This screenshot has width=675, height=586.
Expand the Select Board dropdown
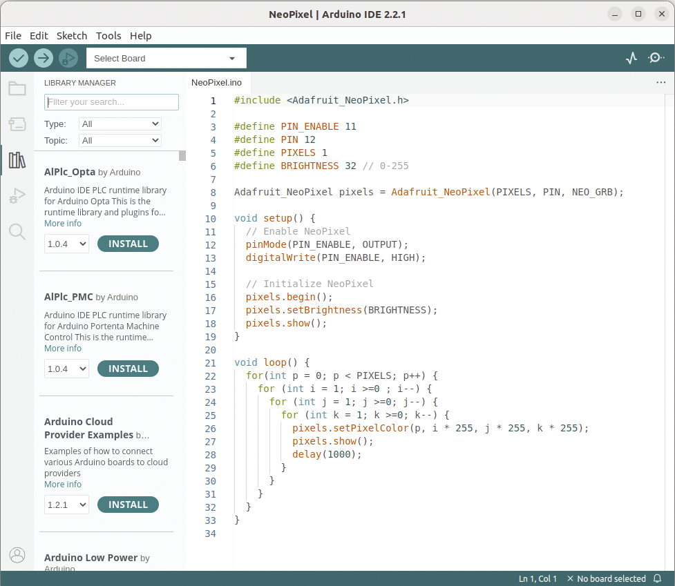click(x=166, y=58)
